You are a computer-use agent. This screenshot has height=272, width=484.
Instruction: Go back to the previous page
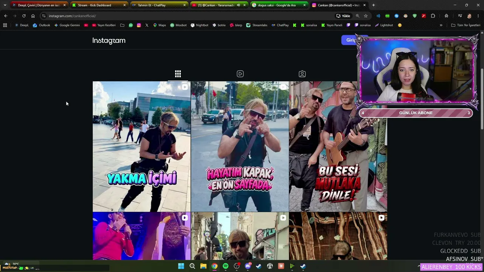coord(6,16)
